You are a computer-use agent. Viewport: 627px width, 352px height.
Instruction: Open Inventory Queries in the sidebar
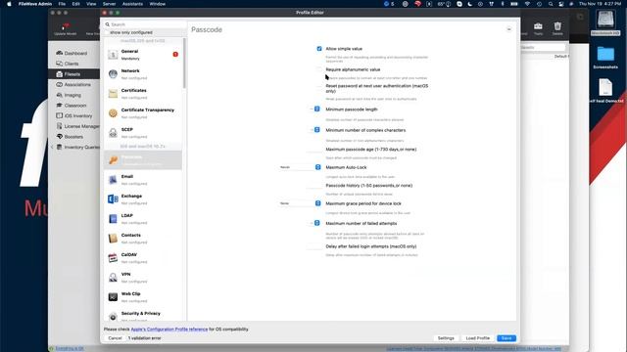[77, 147]
